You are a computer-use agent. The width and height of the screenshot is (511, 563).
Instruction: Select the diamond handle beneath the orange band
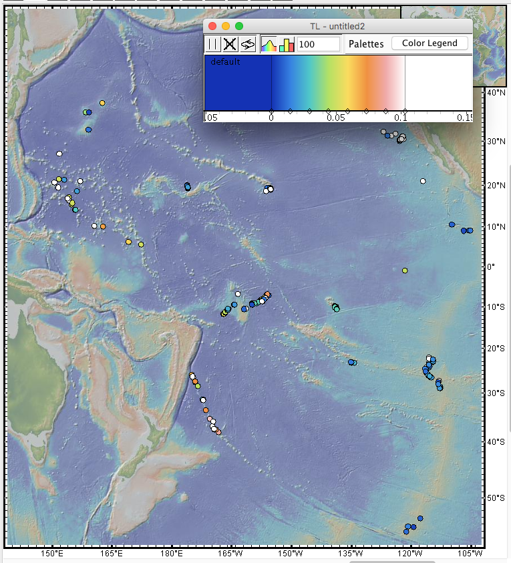coord(366,112)
